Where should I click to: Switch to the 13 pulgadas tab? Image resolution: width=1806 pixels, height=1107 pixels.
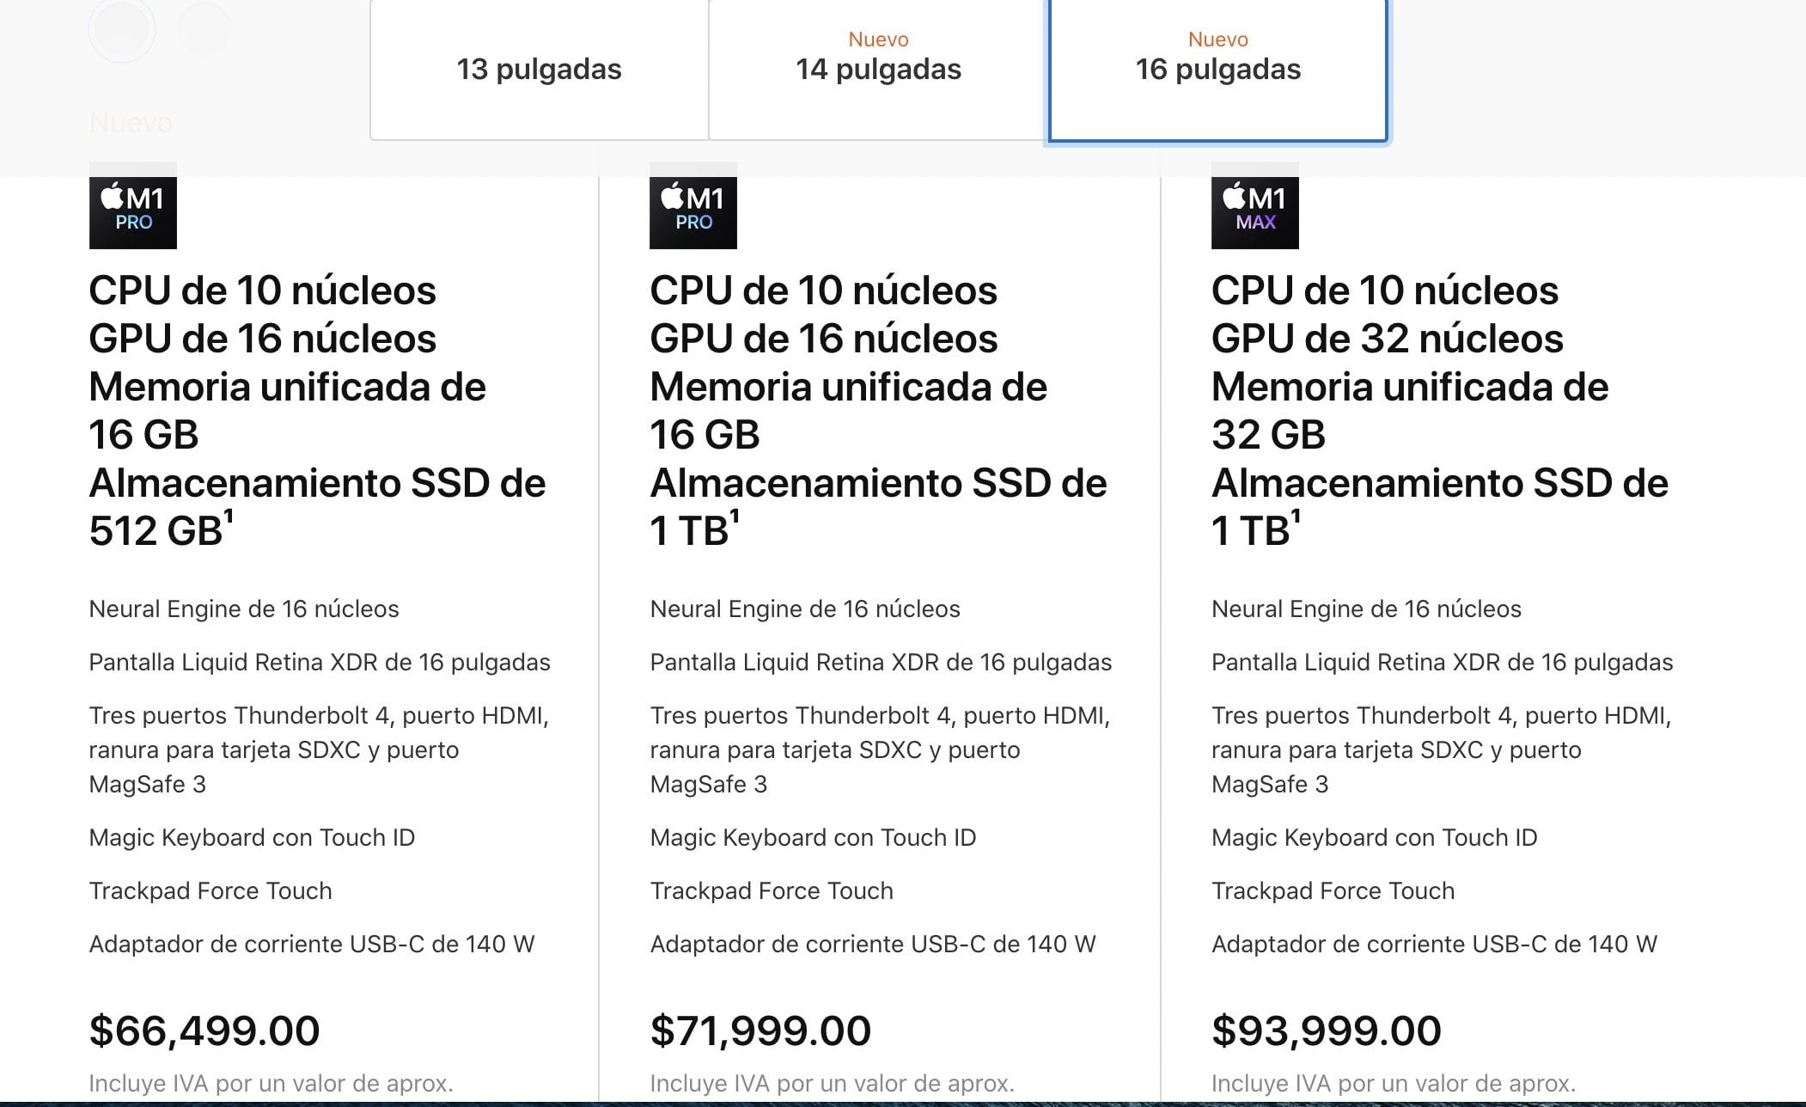pyautogui.click(x=540, y=70)
